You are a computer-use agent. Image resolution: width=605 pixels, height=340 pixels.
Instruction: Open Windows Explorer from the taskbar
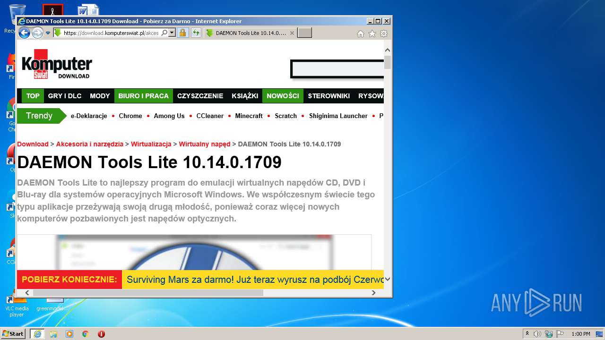[x=53, y=334]
